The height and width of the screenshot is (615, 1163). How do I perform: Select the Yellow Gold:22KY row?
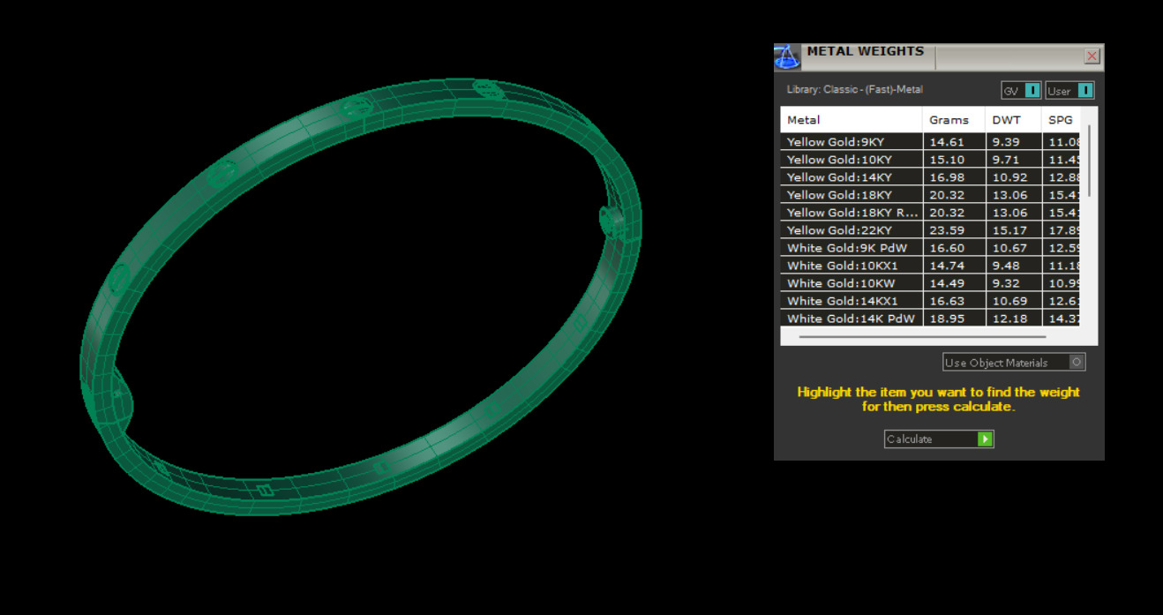click(x=930, y=230)
